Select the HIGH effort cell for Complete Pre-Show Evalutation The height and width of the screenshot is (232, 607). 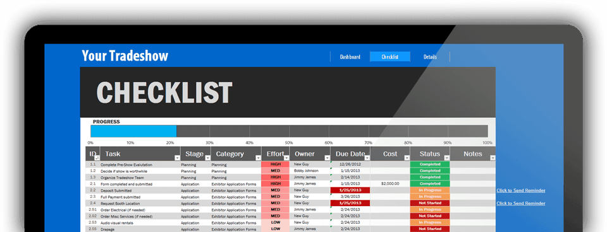275,165
